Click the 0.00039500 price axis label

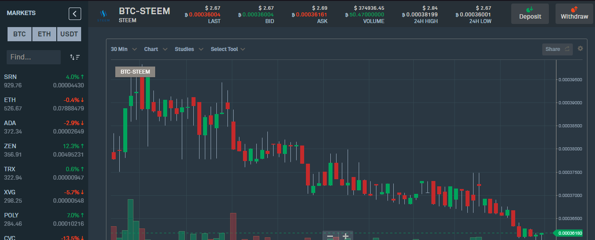point(570,80)
